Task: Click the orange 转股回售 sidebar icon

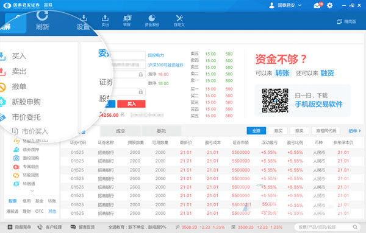Action: click(x=16, y=175)
